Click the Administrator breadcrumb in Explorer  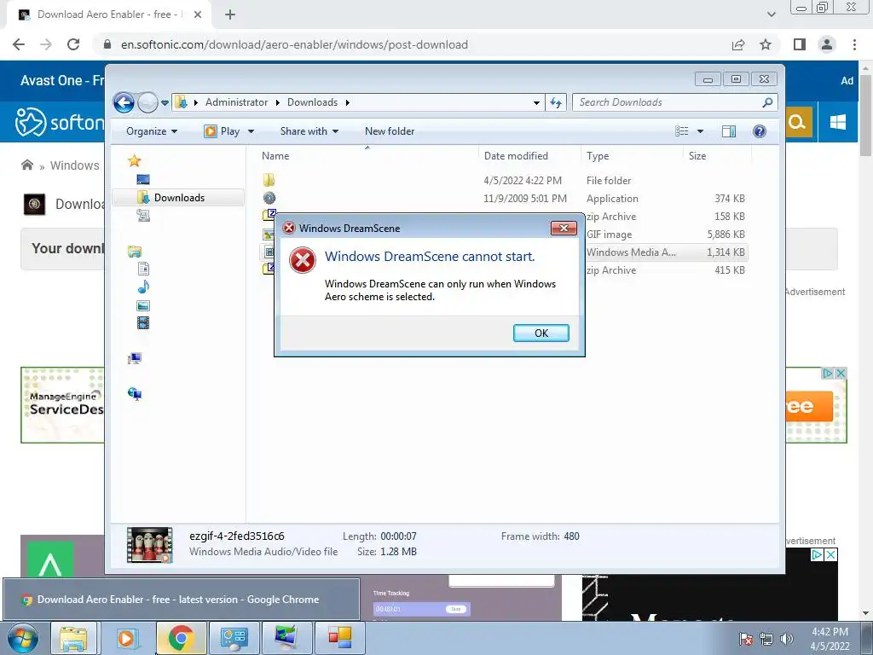click(237, 102)
